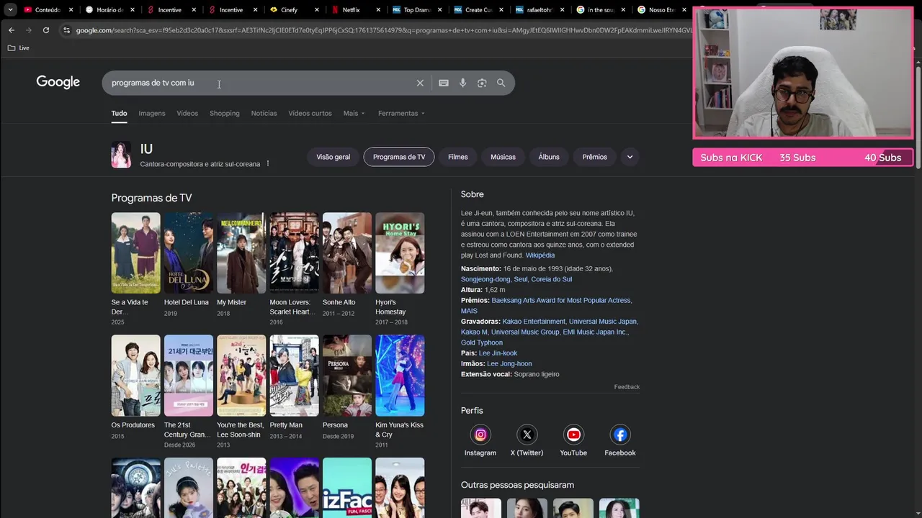The image size is (922, 518).
Task: Open the My Mister poster
Action: (x=241, y=253)
